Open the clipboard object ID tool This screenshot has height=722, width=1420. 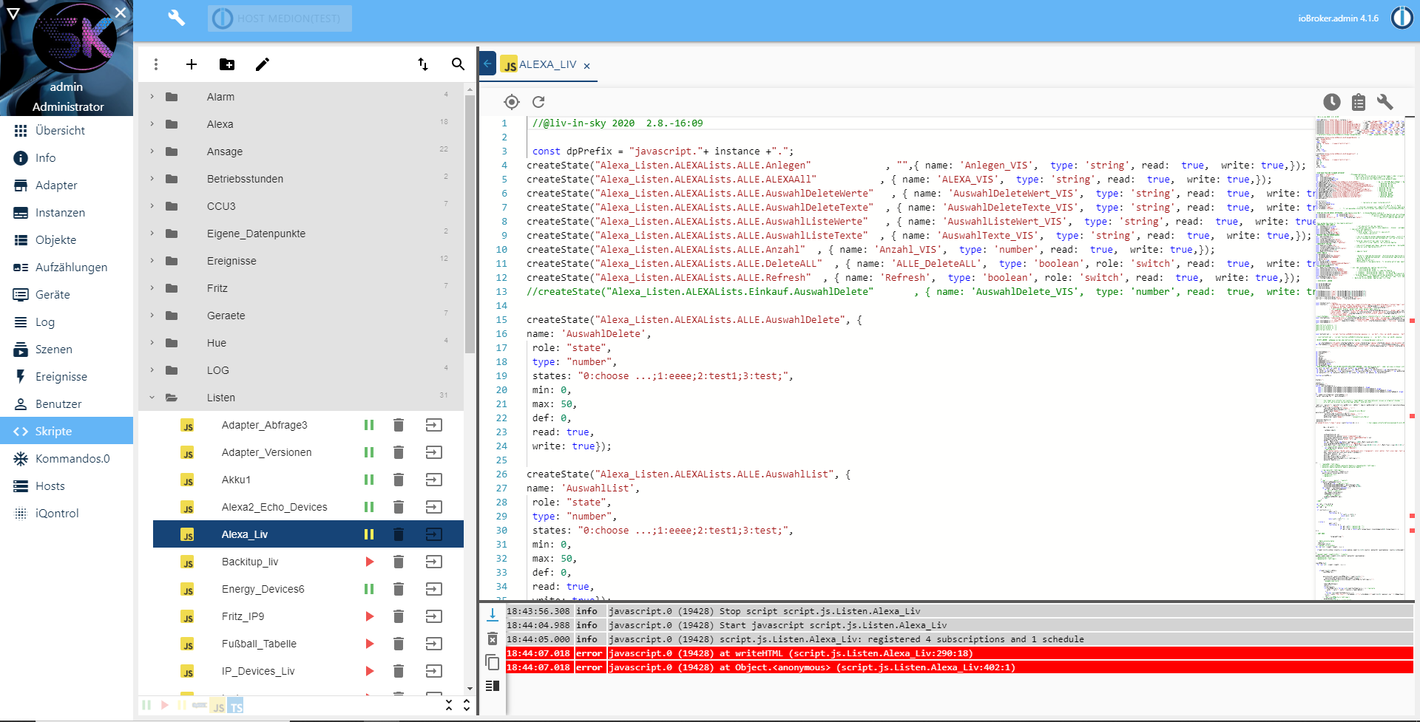(x=1359, y=102)
